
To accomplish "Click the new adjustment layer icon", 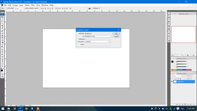I will [x=185, y=104].
